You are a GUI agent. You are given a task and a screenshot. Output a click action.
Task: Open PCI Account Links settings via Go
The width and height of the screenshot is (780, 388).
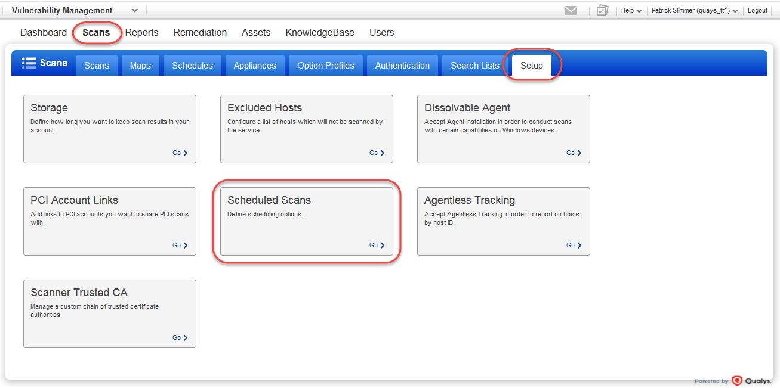(x=179, y=245)
